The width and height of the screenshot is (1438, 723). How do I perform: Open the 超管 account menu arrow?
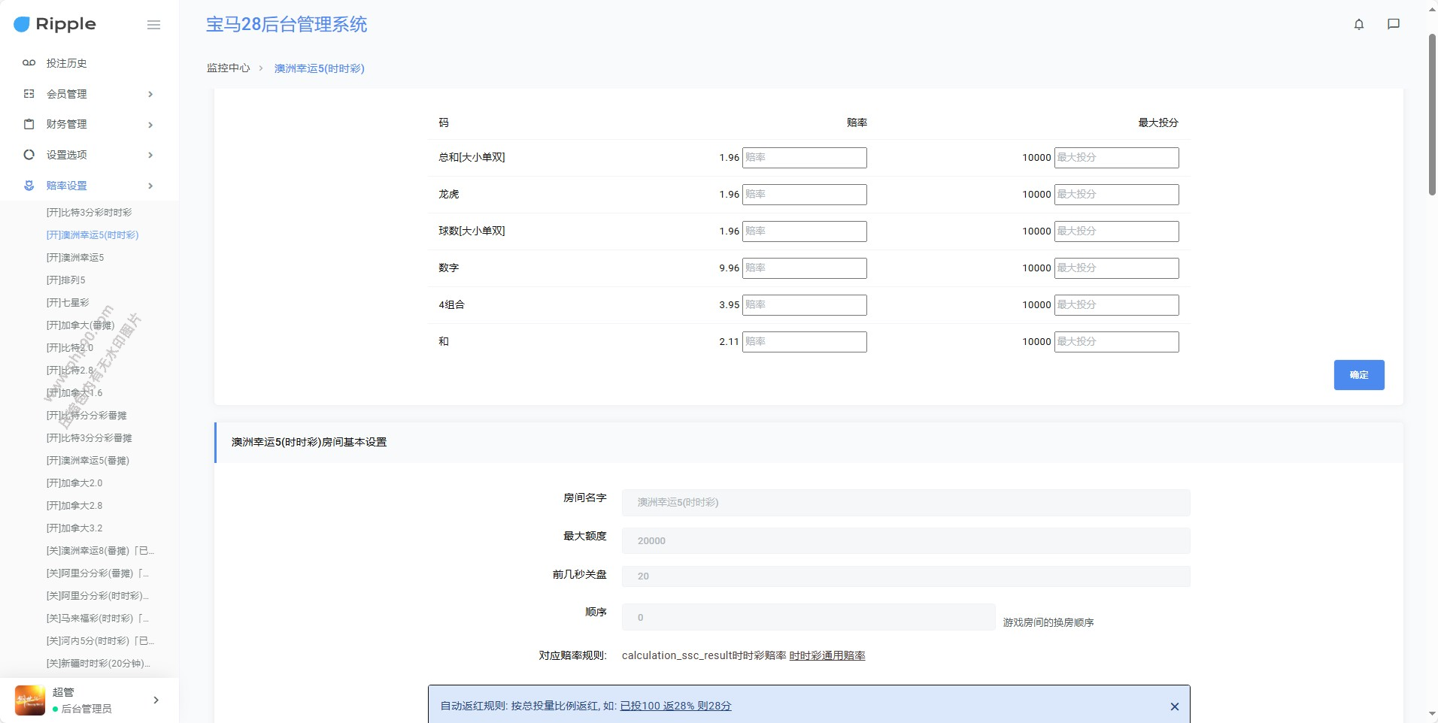click(156, 700)
